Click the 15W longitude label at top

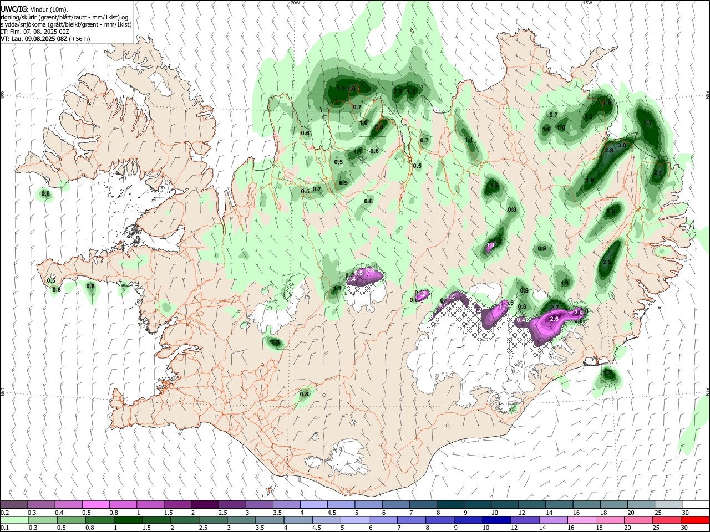click(587, 3)
